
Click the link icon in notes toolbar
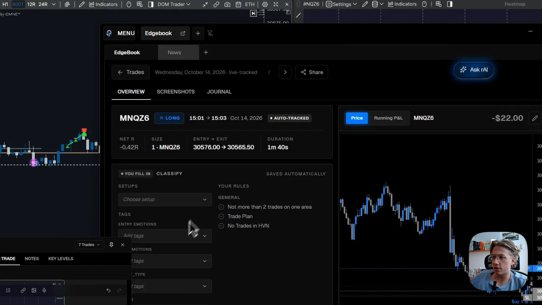tap(23, 290)
